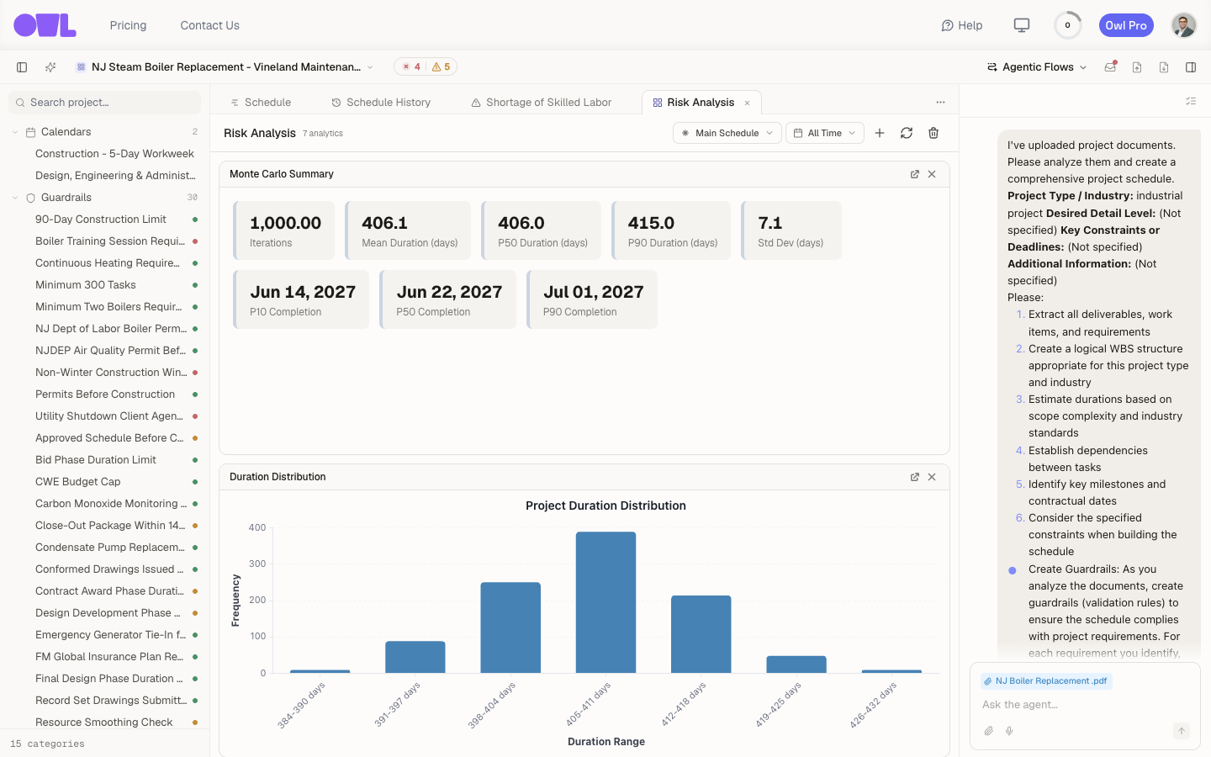
Task: Click the Owl Pro button
Action: coord(1126,25)
